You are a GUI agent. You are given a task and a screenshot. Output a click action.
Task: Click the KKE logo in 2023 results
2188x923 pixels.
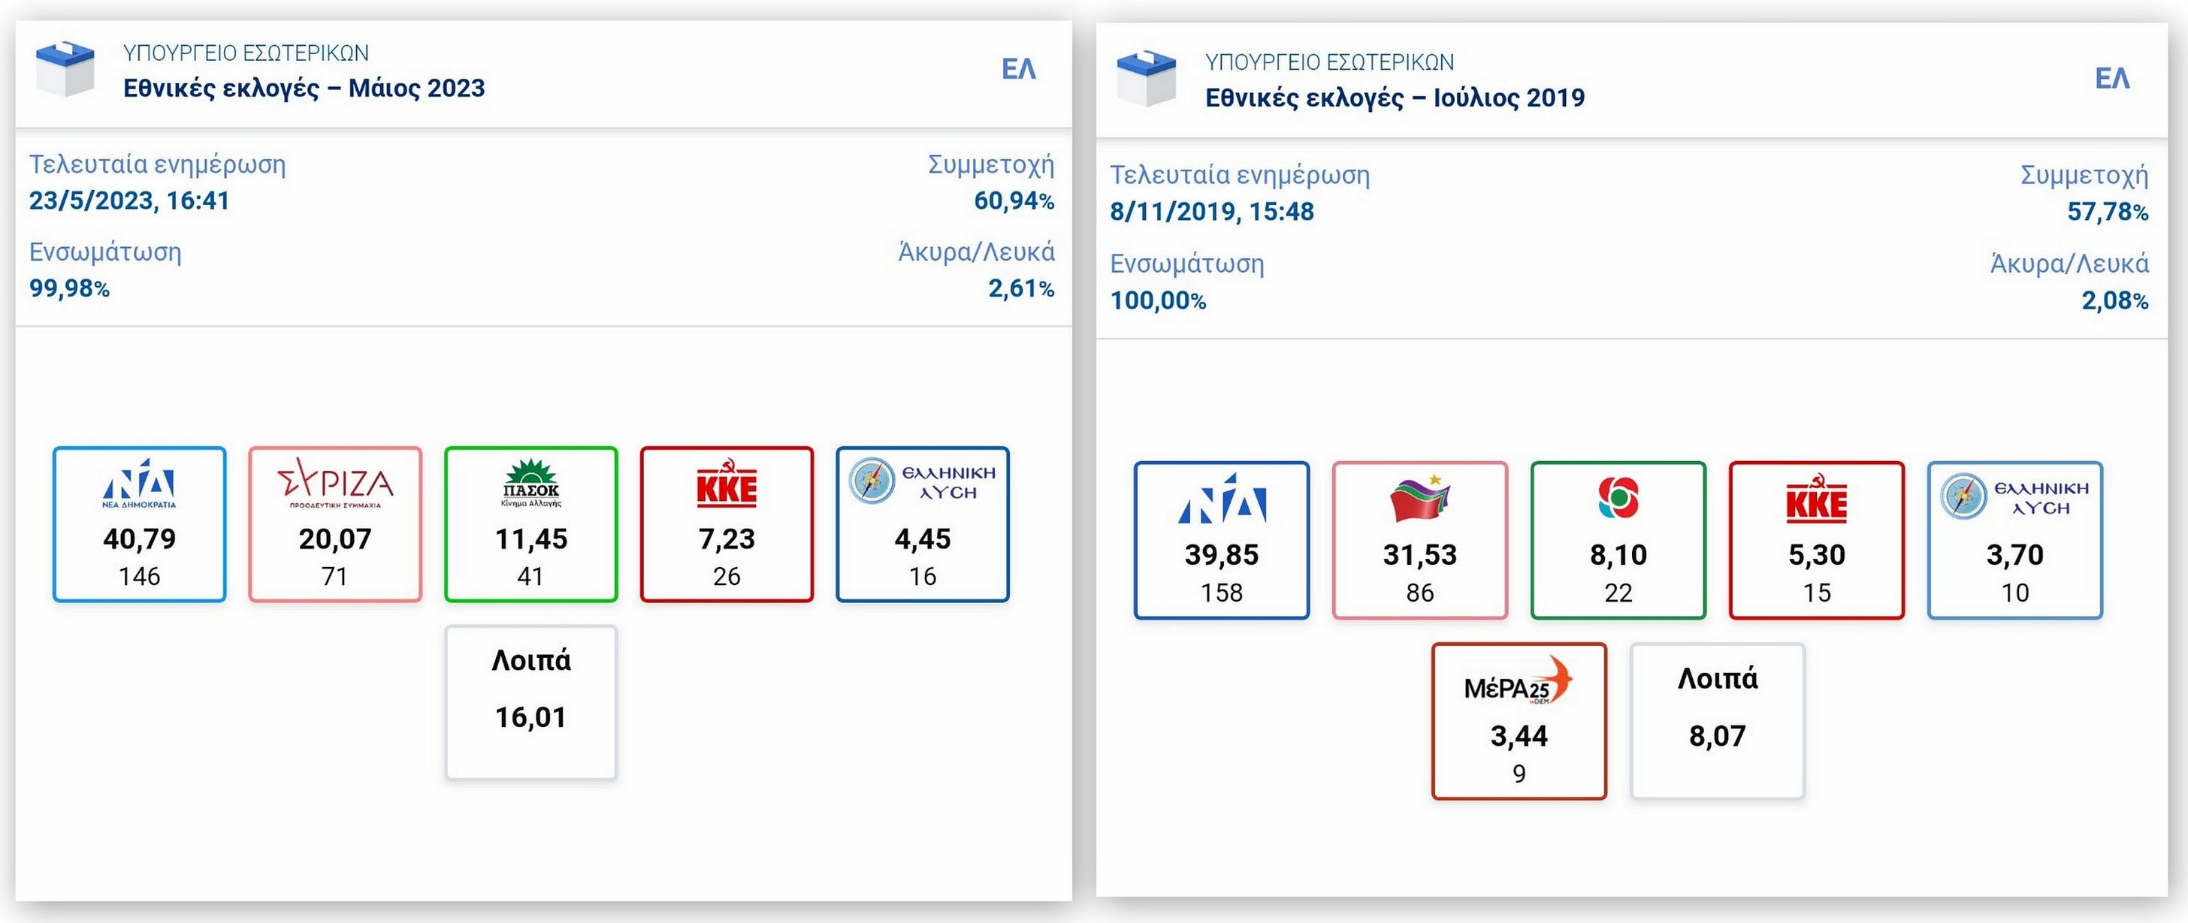(x=727, y=485)
